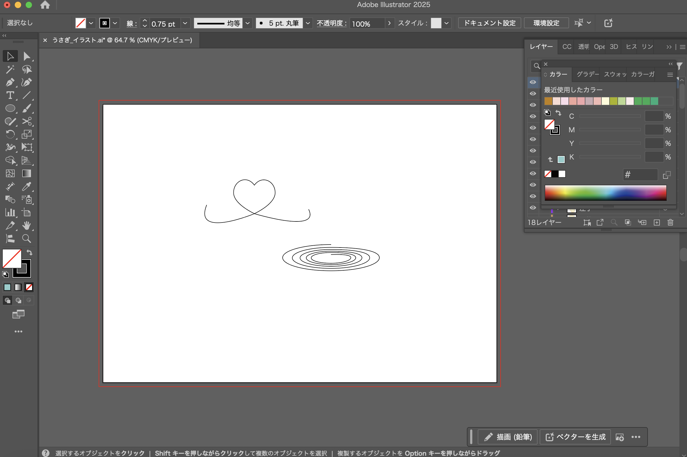Open fill color dropdown in control bar

[91, 23]
